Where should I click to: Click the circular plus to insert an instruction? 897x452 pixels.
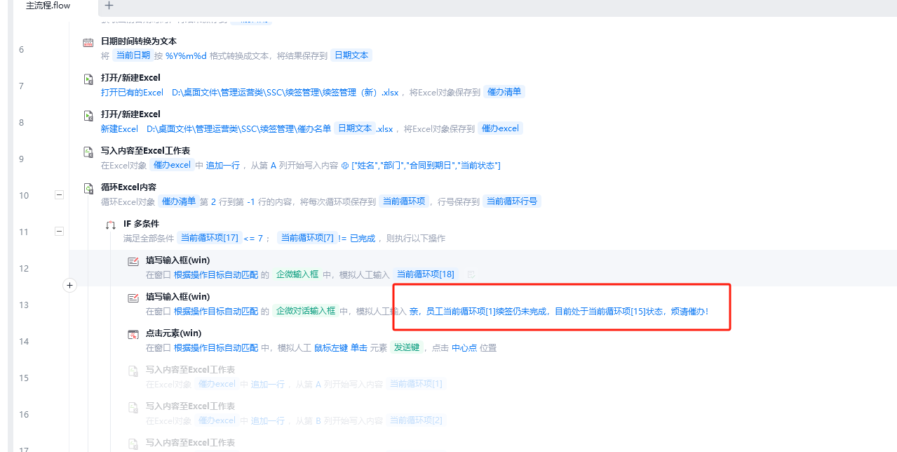click(69, 285)
